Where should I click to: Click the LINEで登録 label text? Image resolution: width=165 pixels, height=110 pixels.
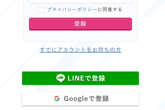[x=86, y=78]
